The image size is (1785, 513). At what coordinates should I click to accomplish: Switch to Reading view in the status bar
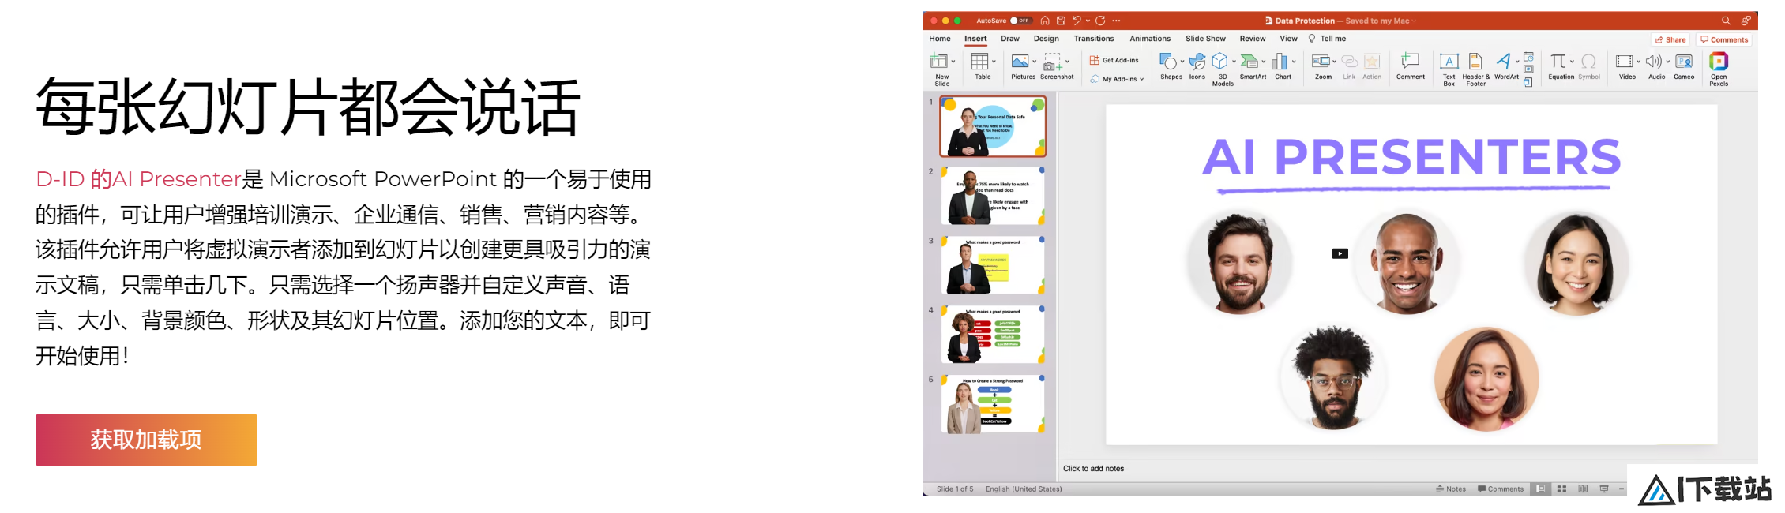coord(1583,489)
